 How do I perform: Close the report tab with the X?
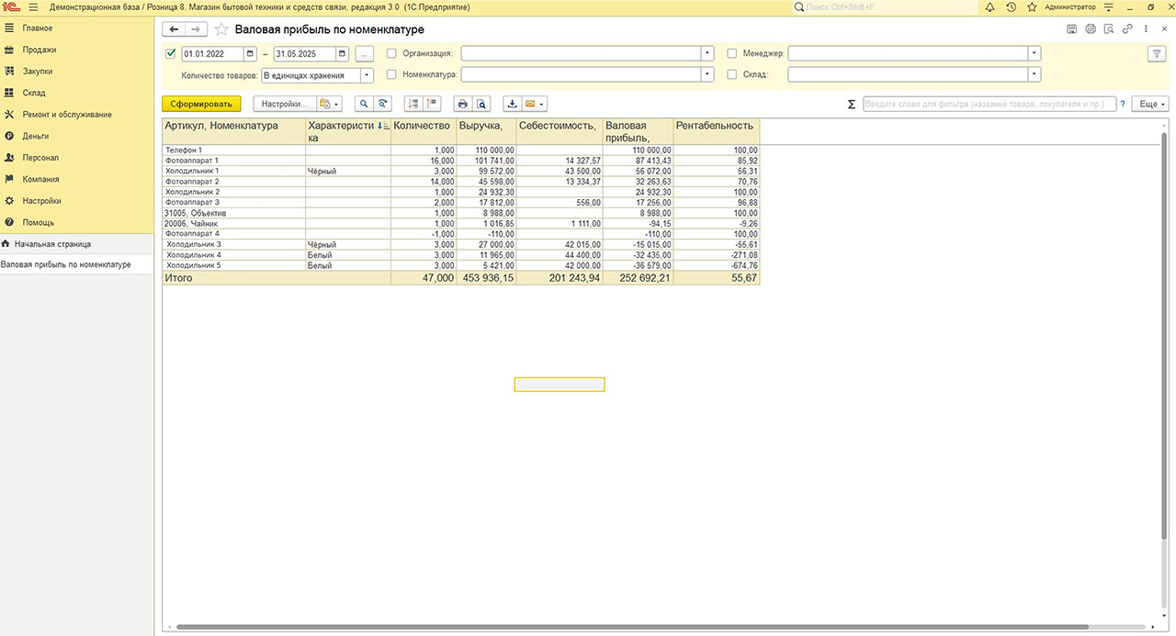tap(1166, 29)
